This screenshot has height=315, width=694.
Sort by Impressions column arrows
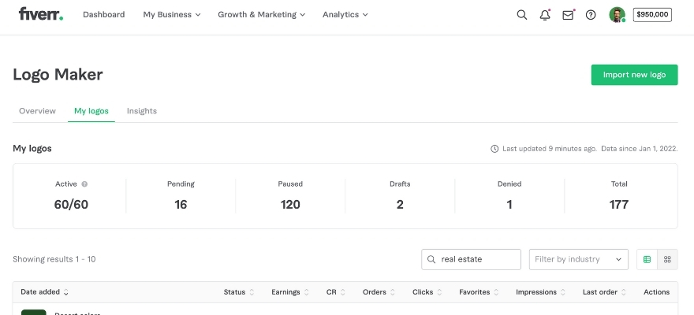563,292
